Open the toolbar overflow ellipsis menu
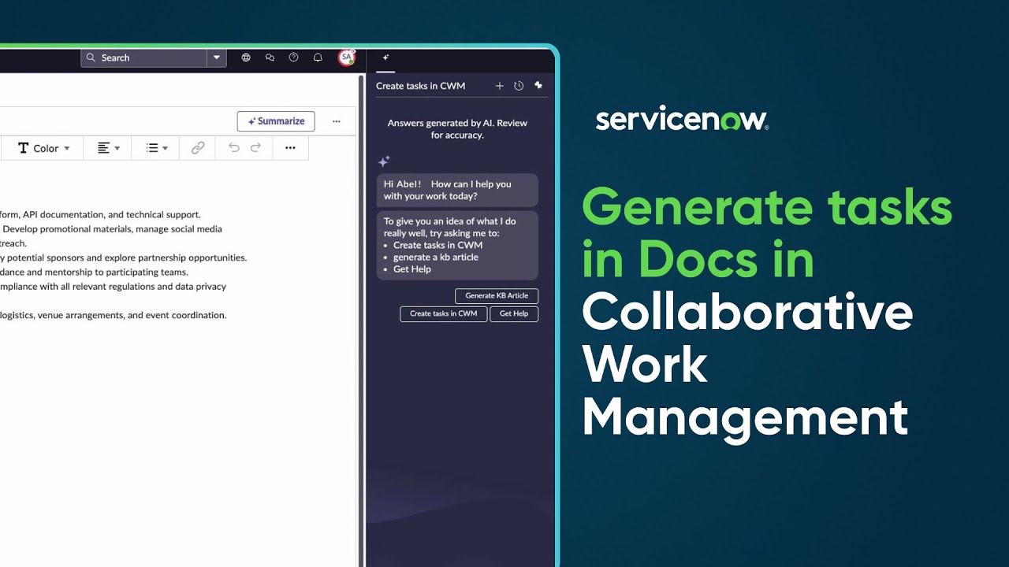Viewport: 1009px width, 567px height. pyautogui.click(x=290, y=148)
